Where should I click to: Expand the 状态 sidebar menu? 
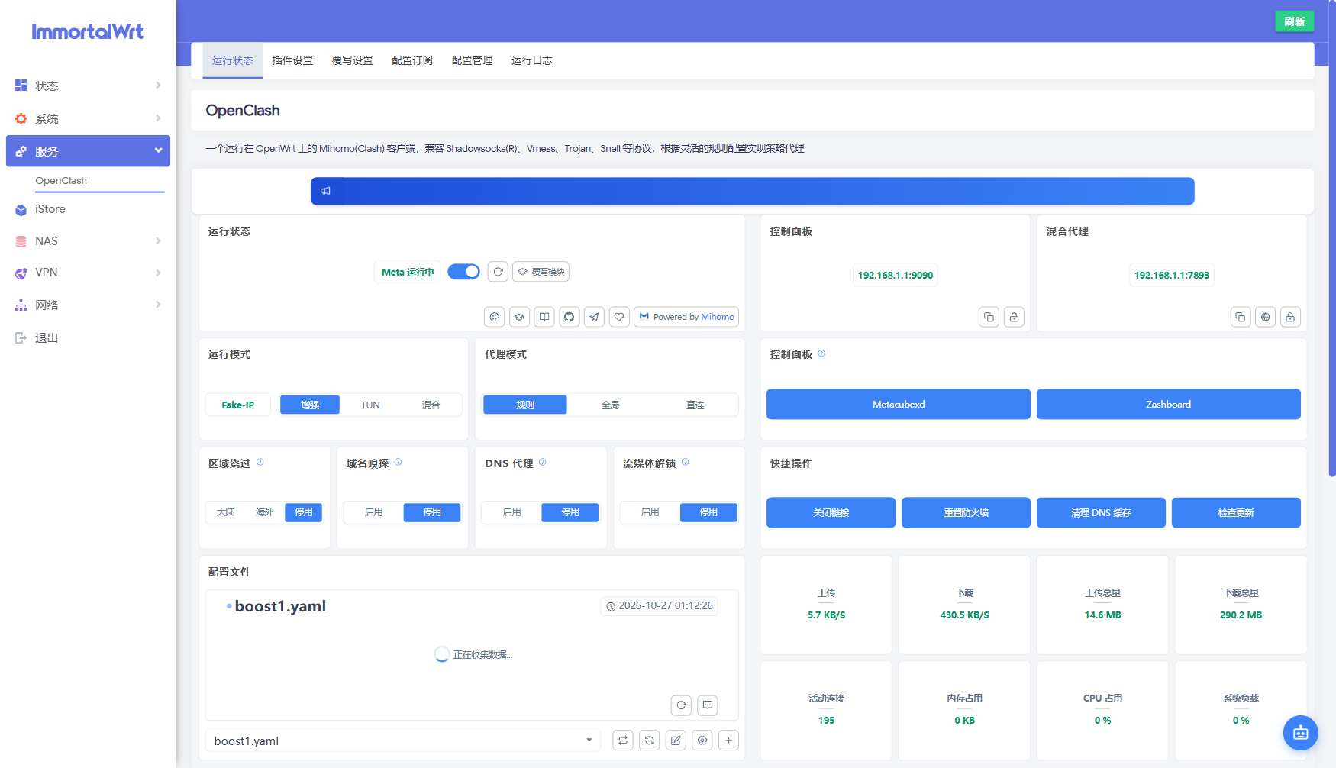(x=88, y=86)
